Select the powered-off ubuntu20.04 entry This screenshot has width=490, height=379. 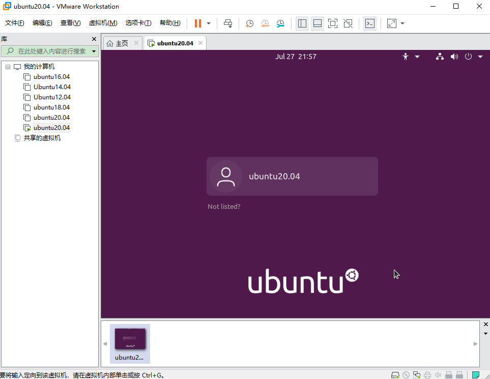tap(51, 117)
